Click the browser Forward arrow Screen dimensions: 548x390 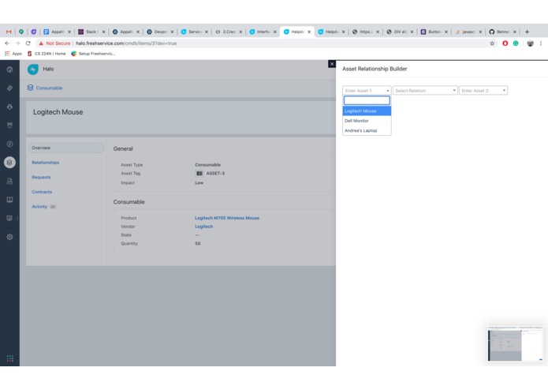[18, 43]
